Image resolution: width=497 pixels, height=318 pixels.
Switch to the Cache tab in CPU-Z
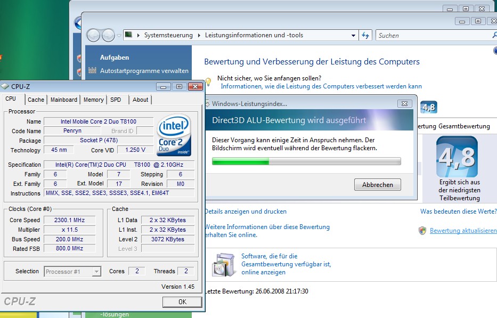coord(36,100)
